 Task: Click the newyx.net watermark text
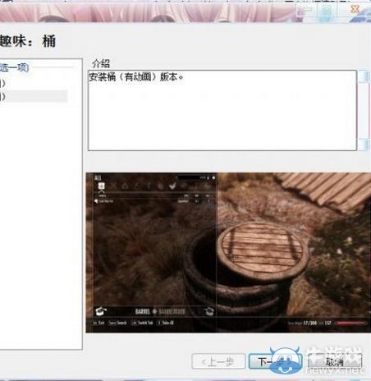tap(335, 370)
